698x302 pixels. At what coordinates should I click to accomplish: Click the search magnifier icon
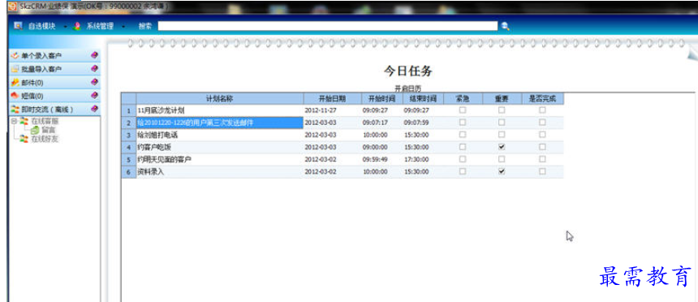[x=505, y=26]
